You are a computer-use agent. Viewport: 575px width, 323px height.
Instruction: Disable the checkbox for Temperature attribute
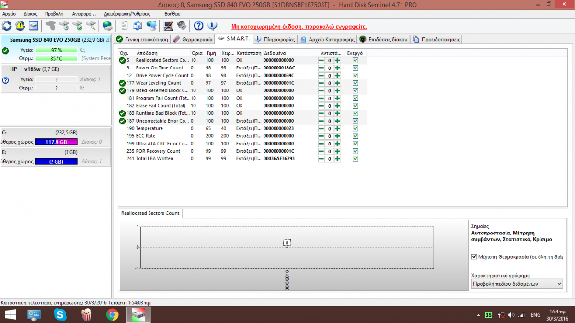click(x=355, y=128)
